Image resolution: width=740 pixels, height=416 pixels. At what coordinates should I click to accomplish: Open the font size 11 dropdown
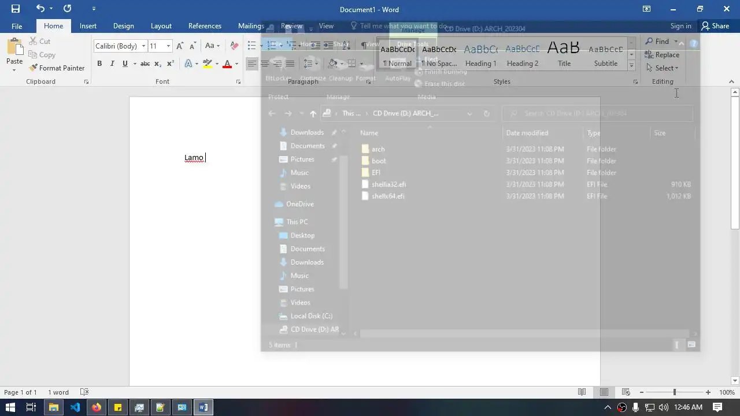(x=168, y=46)
